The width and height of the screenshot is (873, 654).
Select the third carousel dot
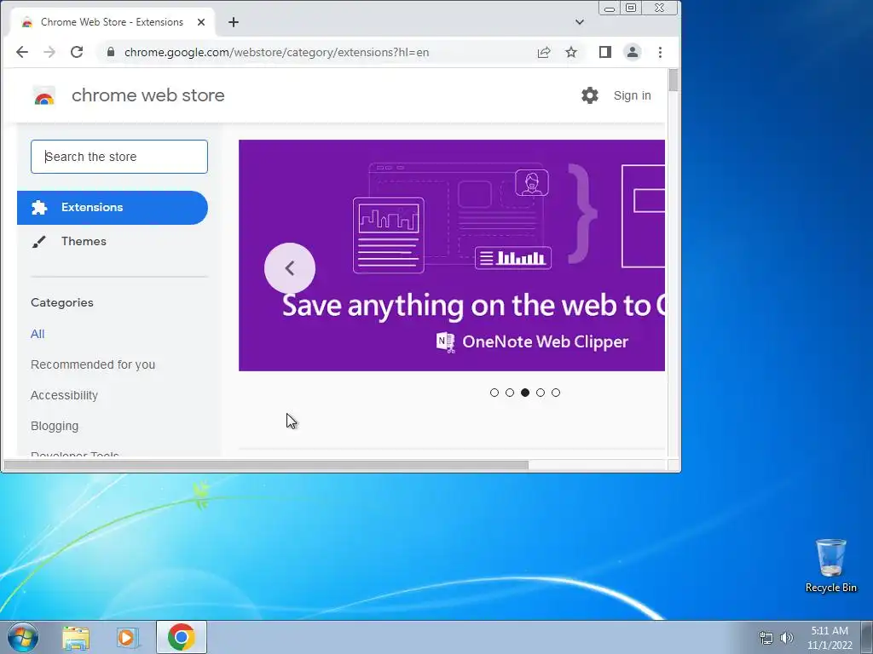(x=525, y=393)
